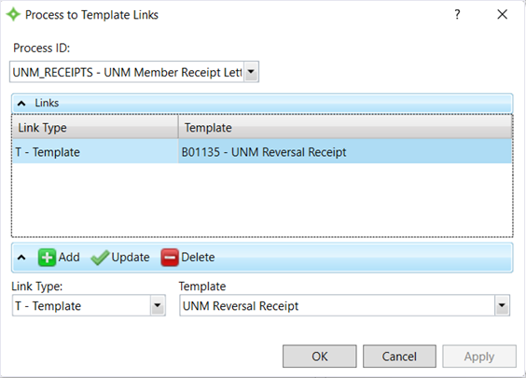Click the UNM Reversal Receipt template field

pyautogui.click(x=337, y=305)
